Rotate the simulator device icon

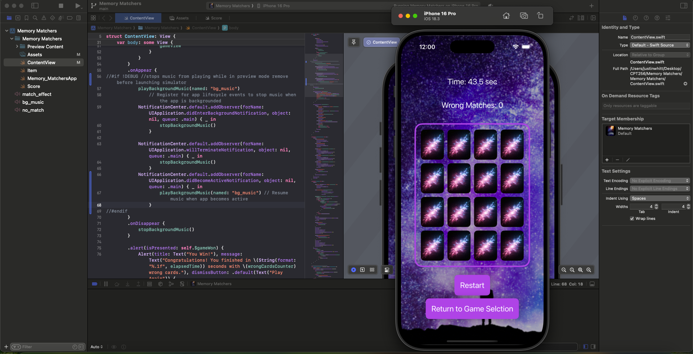click(540, 16)
